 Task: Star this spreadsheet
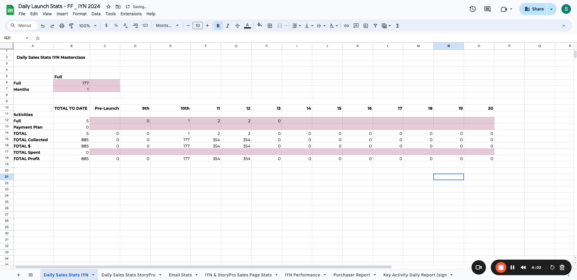click(x=108, y=7)
